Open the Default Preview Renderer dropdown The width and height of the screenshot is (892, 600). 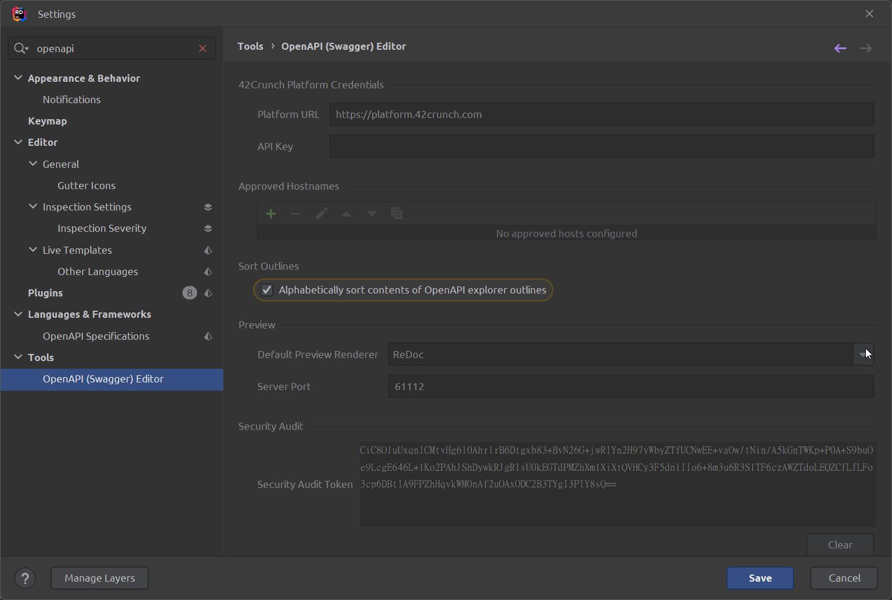coord(862,355)
